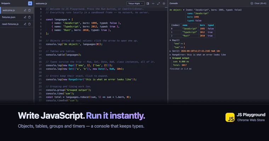Rename fixtures.json using its pencil icon

(25, 17)
